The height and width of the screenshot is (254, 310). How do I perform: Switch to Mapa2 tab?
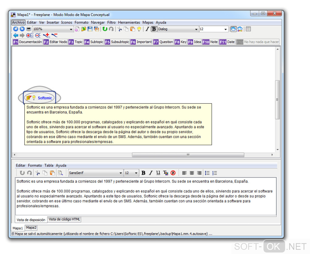(31, 228)
